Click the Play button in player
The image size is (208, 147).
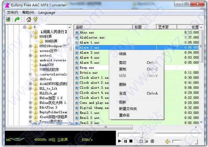coord(120,141)
